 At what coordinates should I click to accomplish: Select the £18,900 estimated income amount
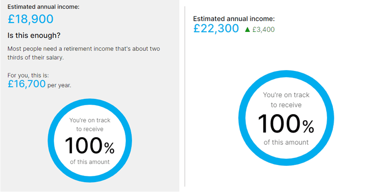(x=31, y=19)
